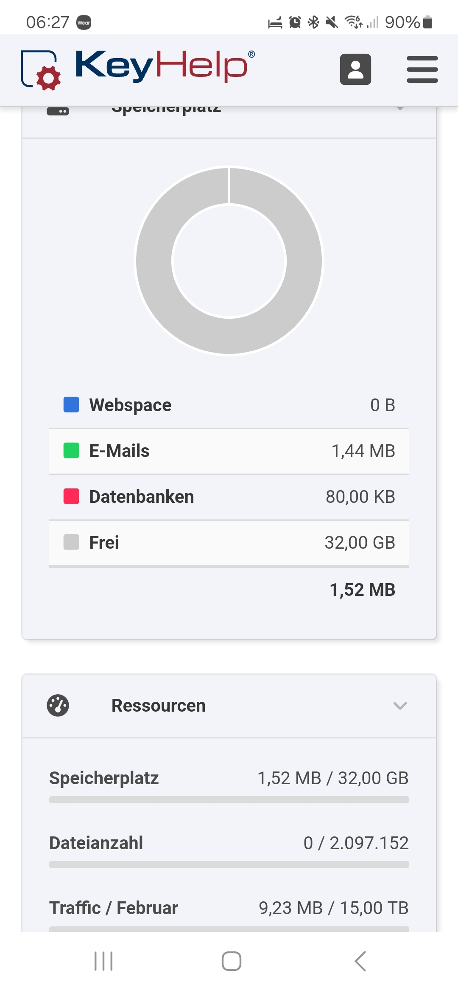Tap the Ressourcen gauge icon
This screenshot has height=993, width=458.
(x=58, y=706)
